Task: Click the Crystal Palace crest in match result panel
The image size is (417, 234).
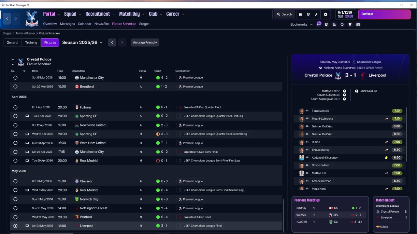Action: (338, 75)
